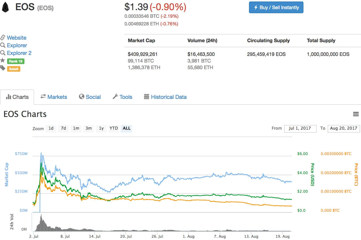Toggle the Price (USD) axis label

[x=312, y=175]
